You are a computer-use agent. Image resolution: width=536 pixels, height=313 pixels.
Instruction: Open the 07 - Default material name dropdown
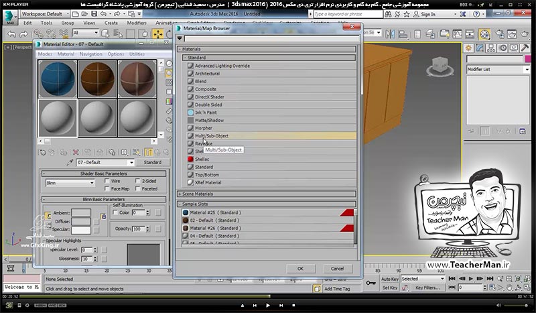coord(131,162)
